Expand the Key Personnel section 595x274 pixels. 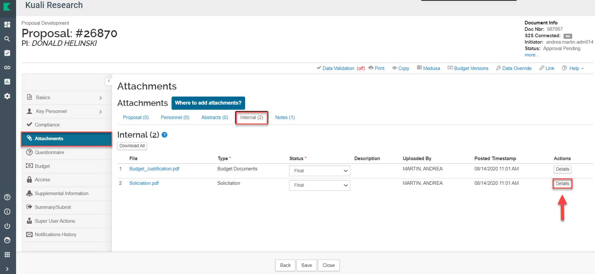(x=67, y=111)
